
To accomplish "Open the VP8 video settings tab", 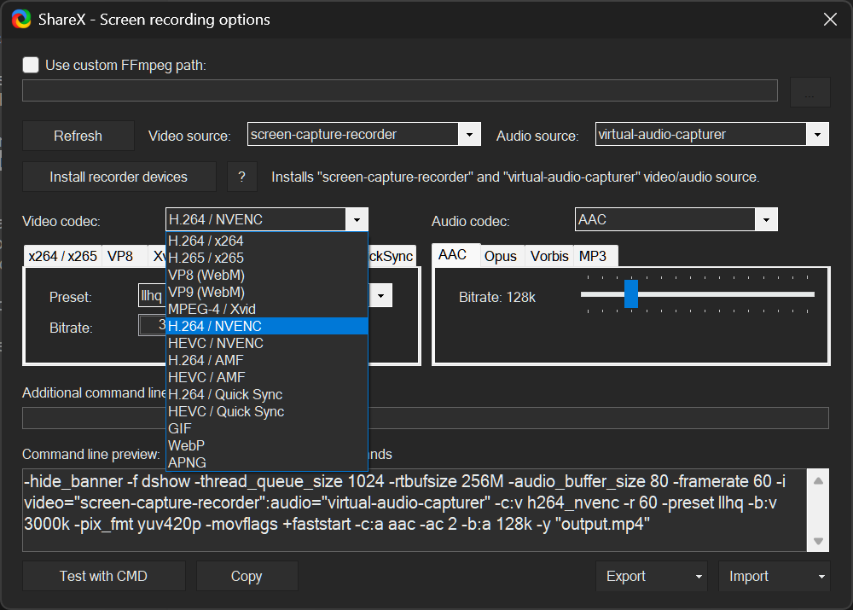I will click(x=120, y=256).
